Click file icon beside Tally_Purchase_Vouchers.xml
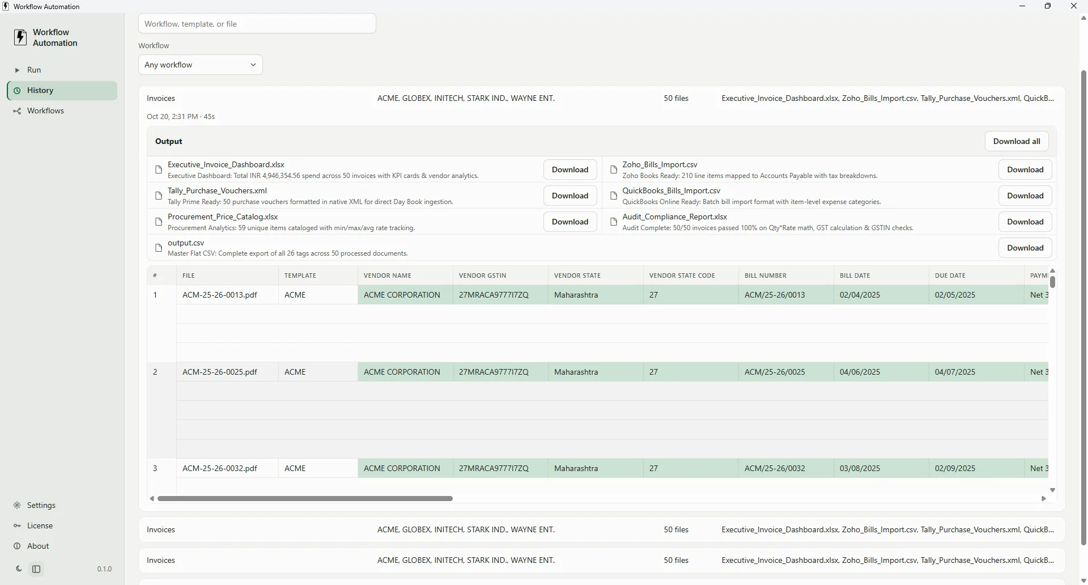The width and height of the screenshot is (1088, 585). tap(159, 196)
